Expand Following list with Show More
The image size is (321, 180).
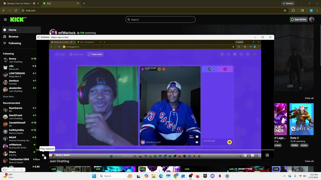8,96
